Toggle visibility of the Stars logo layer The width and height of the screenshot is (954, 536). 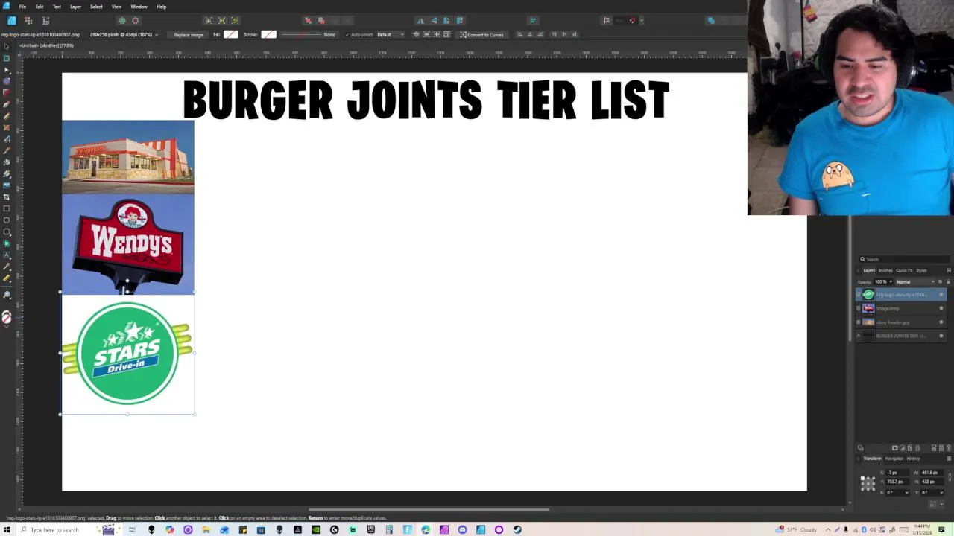[x=941, y=295]
